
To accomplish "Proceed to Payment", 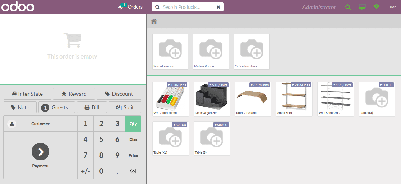I will tap(40, 155).
